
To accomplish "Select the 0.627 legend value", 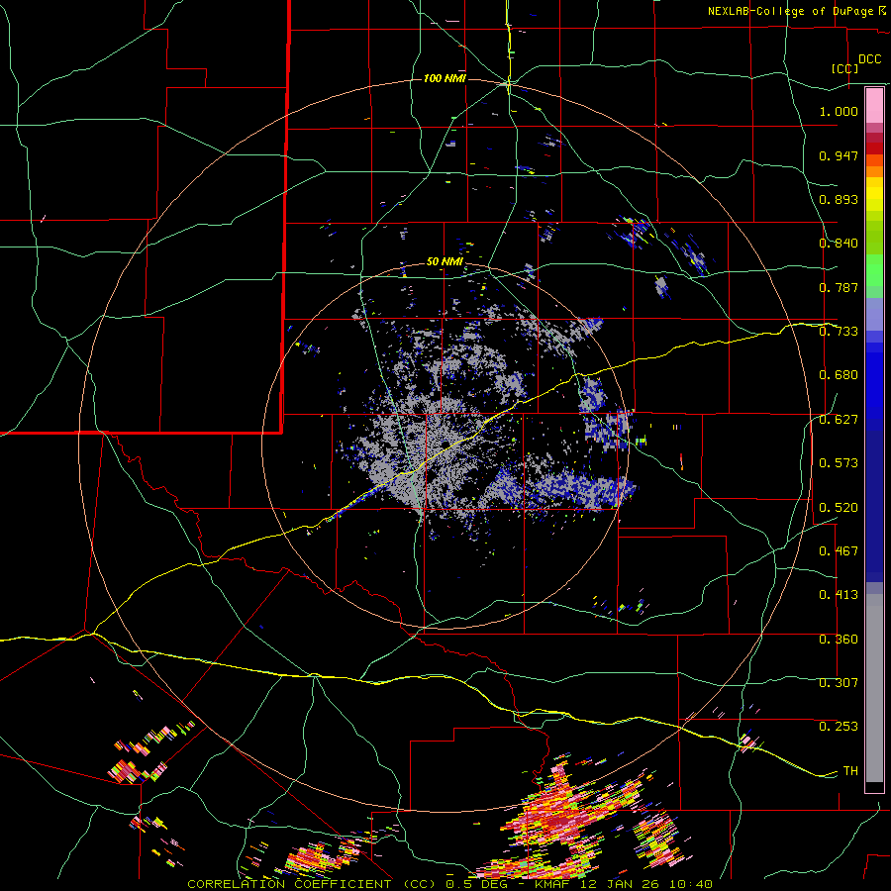I will click(x=839, y=420).
